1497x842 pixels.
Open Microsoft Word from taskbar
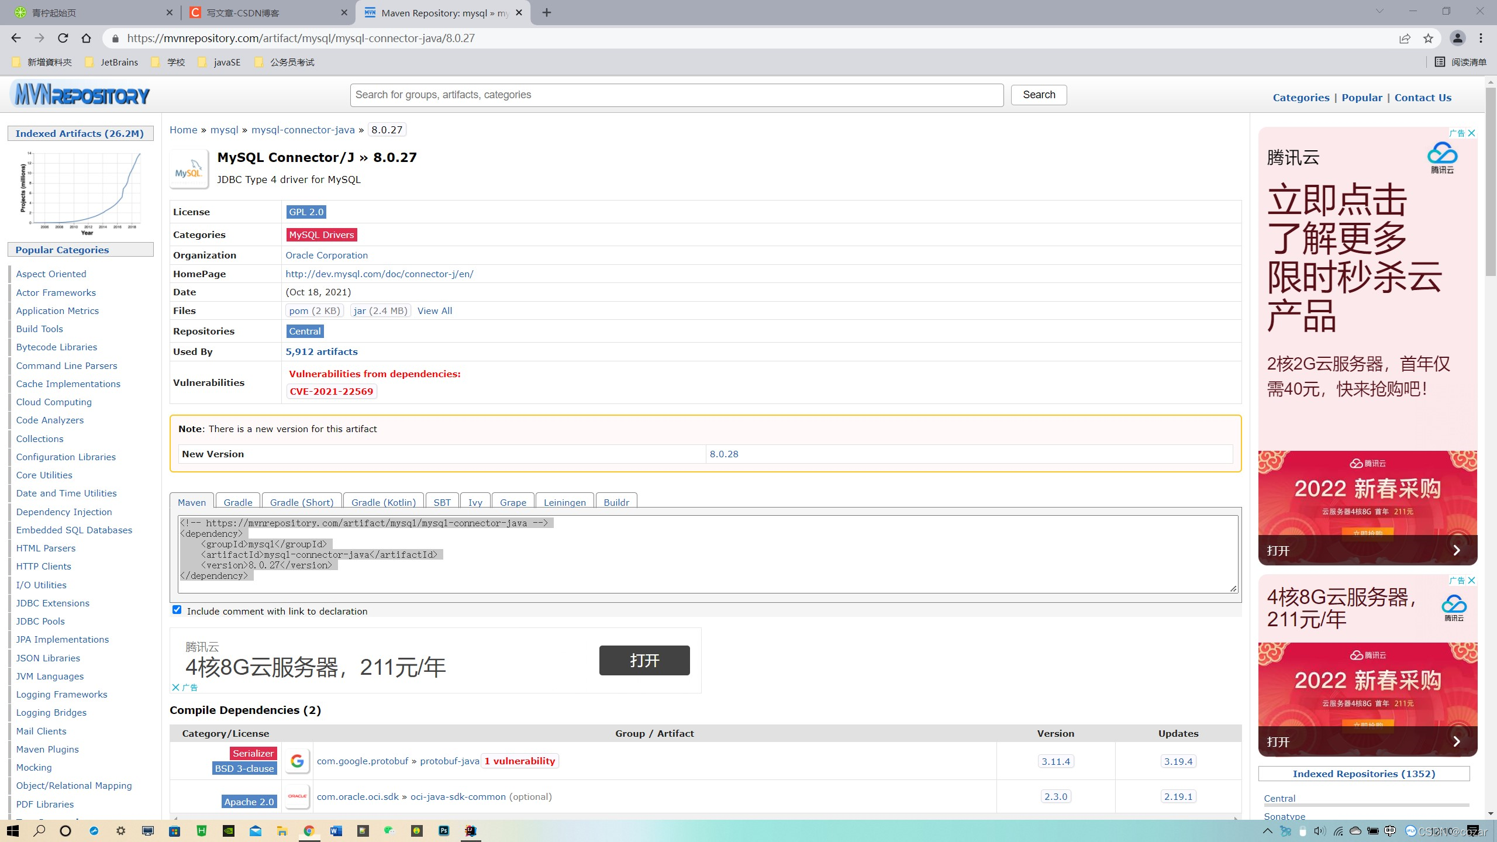click(x=336, y=830)
